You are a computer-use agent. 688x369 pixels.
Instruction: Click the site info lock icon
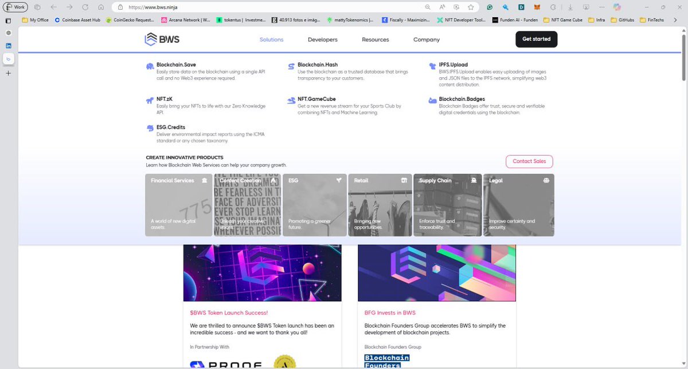pos(120,7)
